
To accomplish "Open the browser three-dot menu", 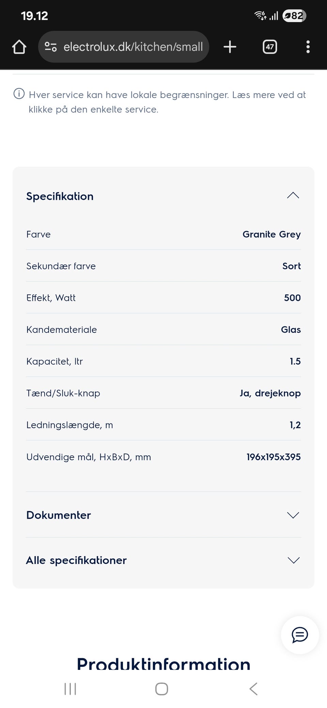I will point(308,47).
